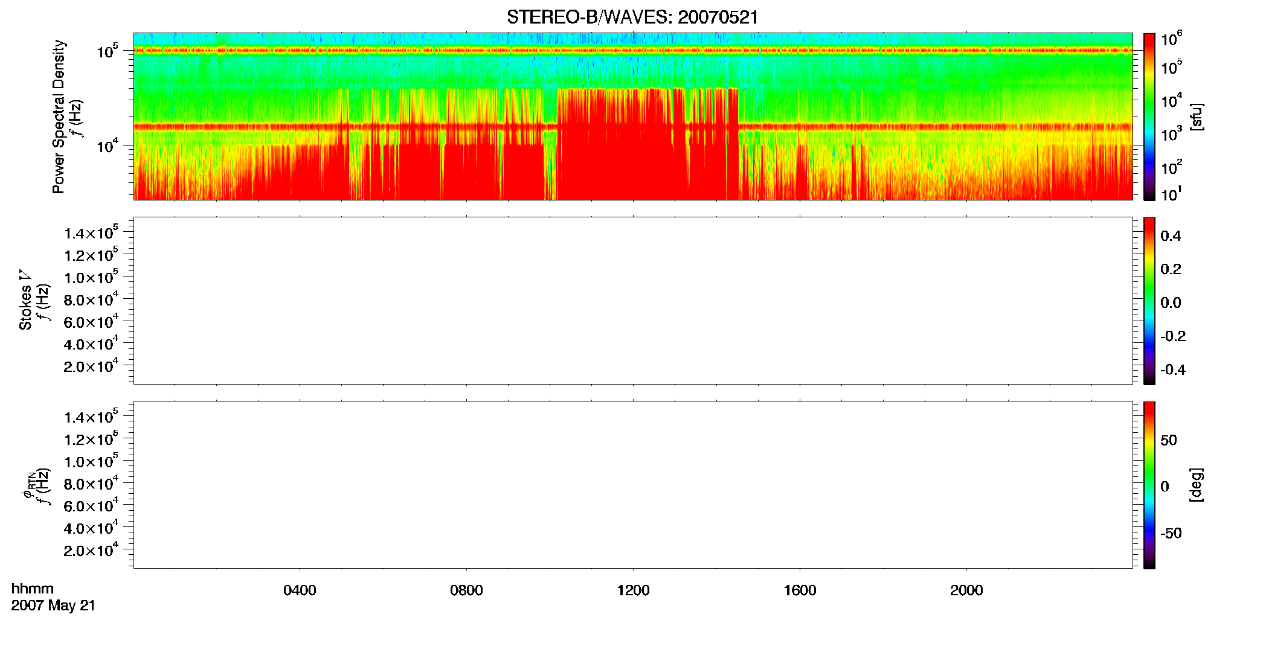Click the [deg] colorbar unit label
This screenshot has width=1266, height=652.
(1197, 485)
